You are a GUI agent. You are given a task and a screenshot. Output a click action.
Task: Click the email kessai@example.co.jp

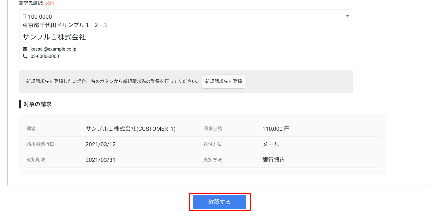coord(54,49)
